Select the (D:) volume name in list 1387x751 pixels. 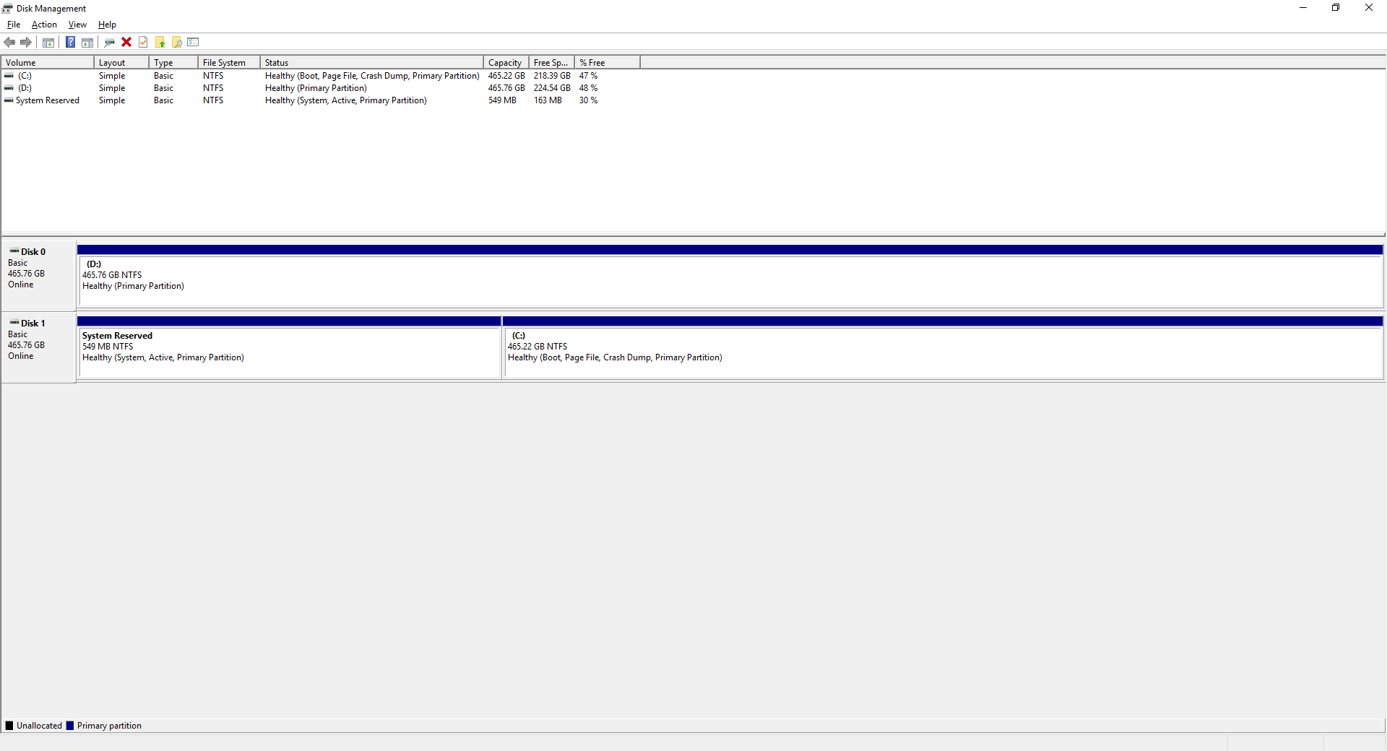25,88
